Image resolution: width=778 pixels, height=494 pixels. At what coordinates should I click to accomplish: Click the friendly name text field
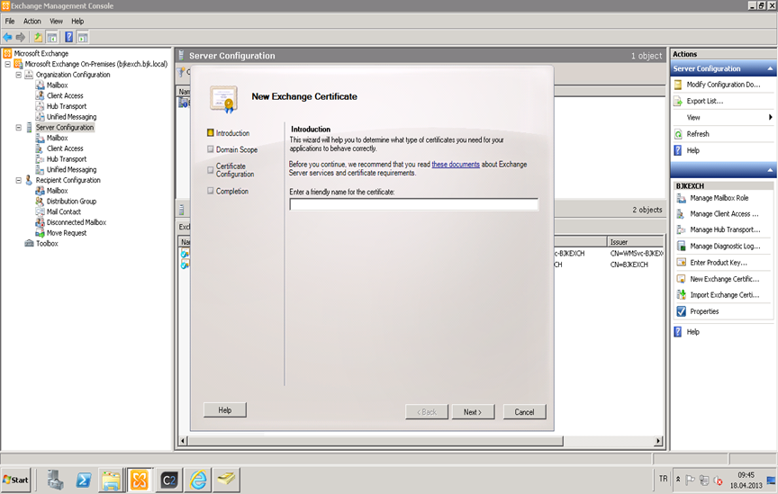pyautogui.click(x=414, y=204)
